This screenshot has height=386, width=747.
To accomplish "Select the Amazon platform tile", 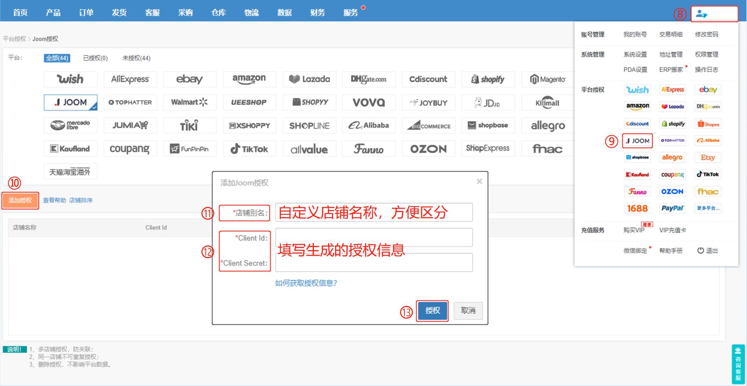I will (249, 79).
